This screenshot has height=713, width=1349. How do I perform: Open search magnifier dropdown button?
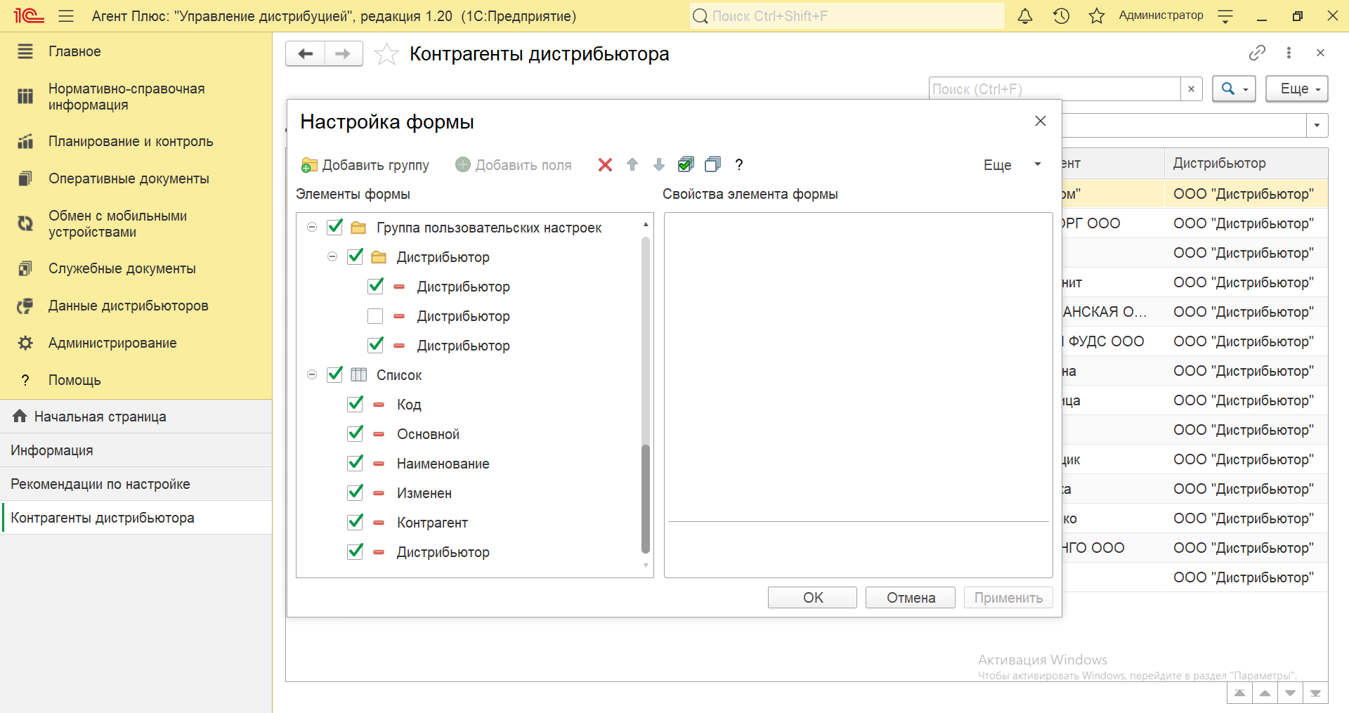click(x=1234, y=89)
